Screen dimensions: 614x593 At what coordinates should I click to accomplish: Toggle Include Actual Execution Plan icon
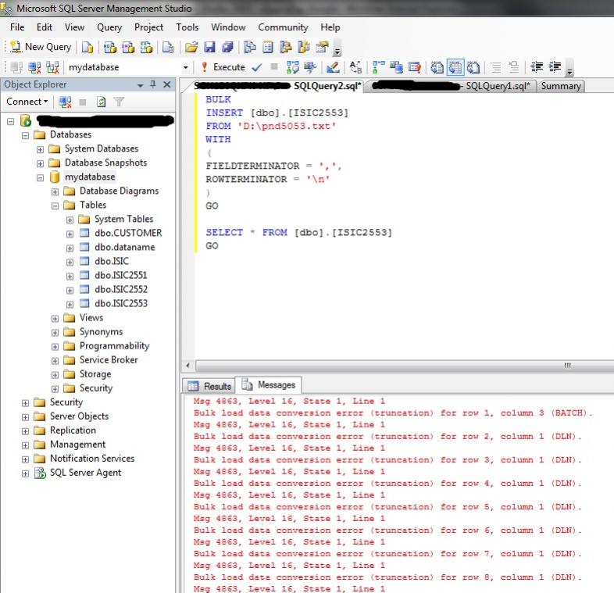(378, 67)
